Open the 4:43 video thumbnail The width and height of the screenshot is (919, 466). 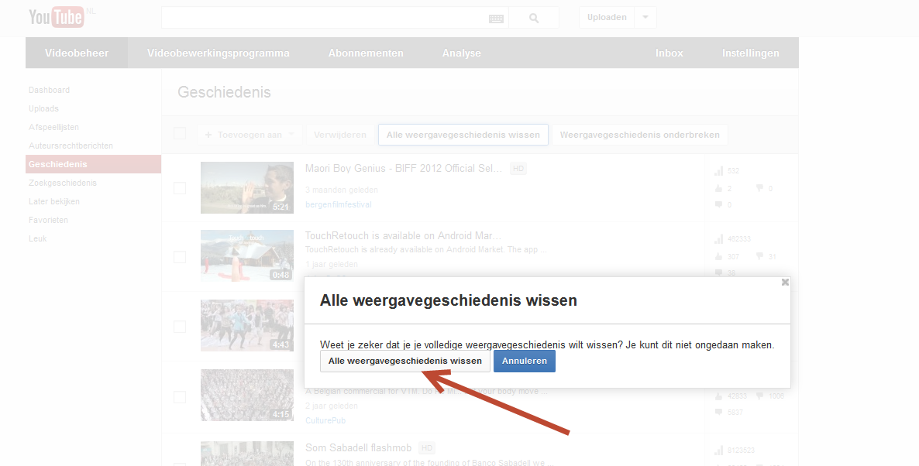(x=247, y=325)
